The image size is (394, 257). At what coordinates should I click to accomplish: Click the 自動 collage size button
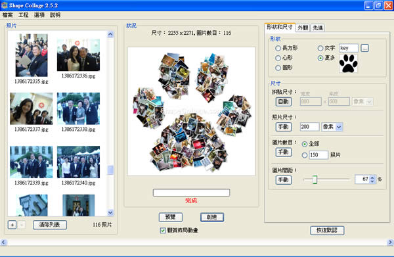click(x=284, y=102)
